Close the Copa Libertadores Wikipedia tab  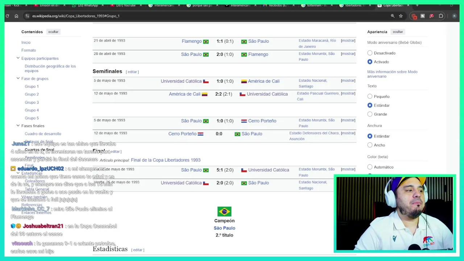408,5
